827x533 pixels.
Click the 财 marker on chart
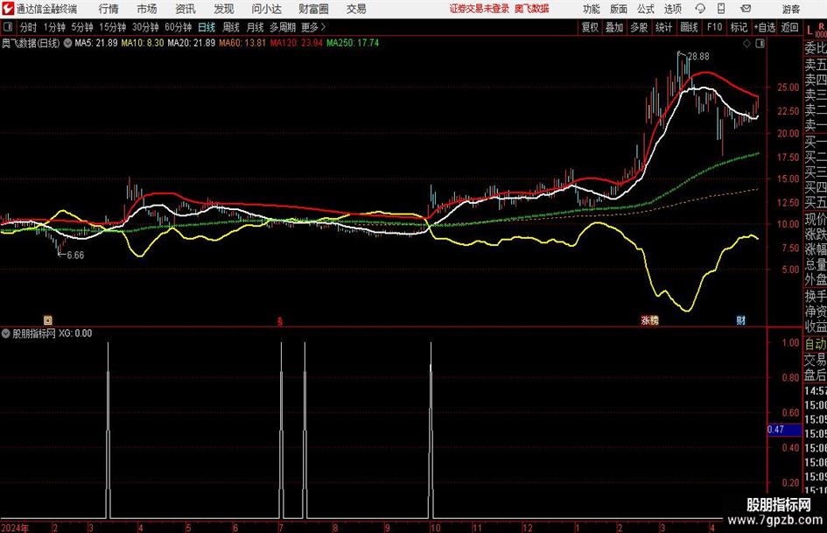741,319
